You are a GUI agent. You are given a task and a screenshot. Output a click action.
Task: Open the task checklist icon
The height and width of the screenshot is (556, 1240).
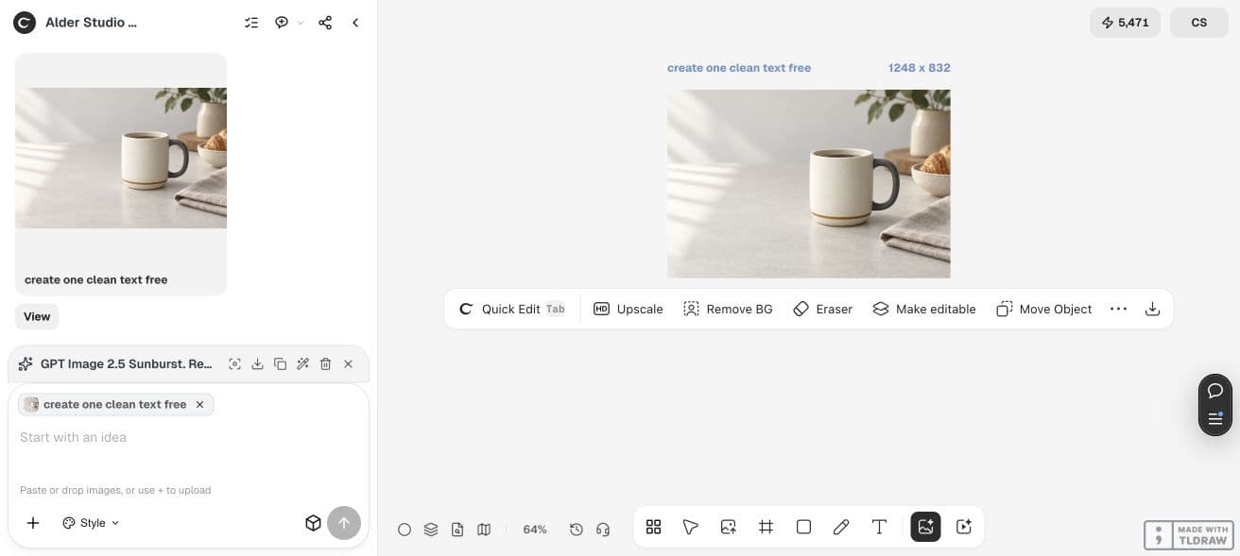[251, 23]
